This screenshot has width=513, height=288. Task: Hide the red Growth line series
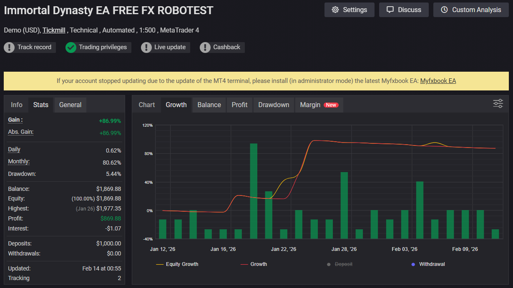pyautogui.click(x=254, y=264)
